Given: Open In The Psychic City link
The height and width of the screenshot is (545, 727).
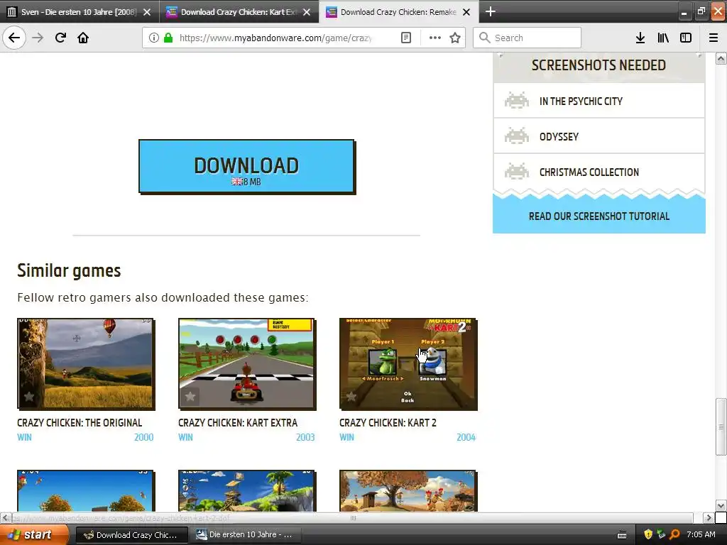Looking at the screenshot, I should (581, 101).
